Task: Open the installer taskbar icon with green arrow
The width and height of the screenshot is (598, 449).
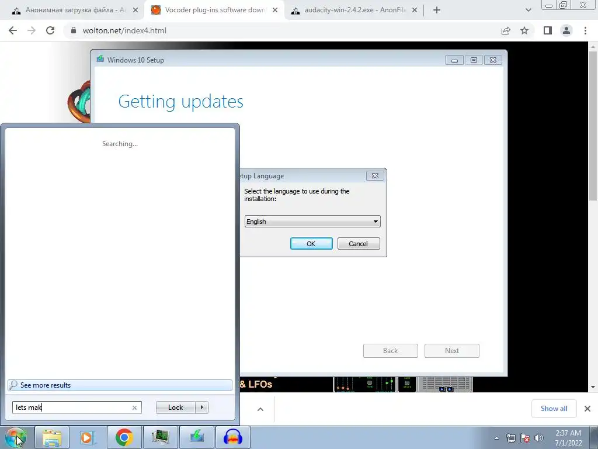Action: coord(197,437)
